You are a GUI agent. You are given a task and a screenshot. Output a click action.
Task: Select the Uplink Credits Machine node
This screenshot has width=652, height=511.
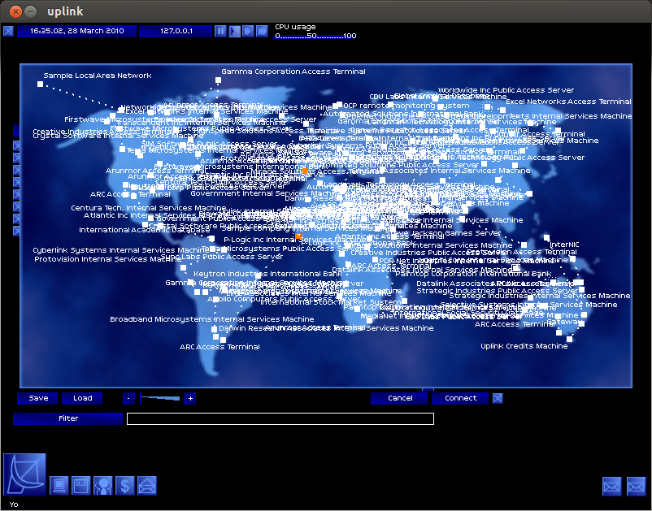[569, 339]
